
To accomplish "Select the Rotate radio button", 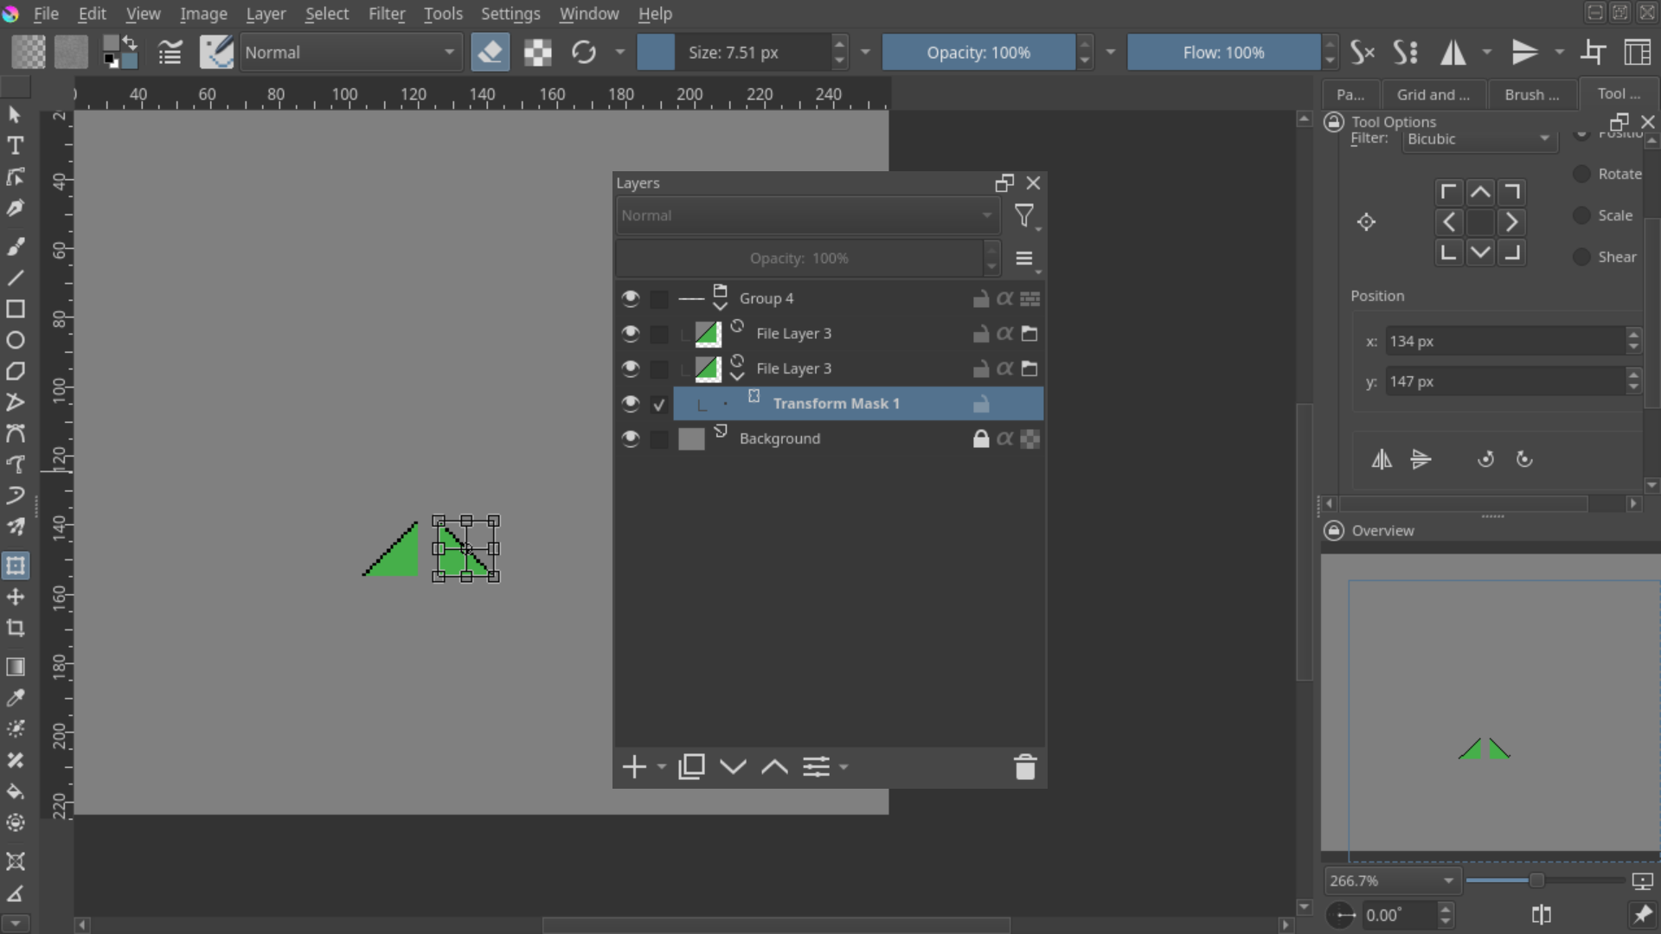I will coord(1581,174).
